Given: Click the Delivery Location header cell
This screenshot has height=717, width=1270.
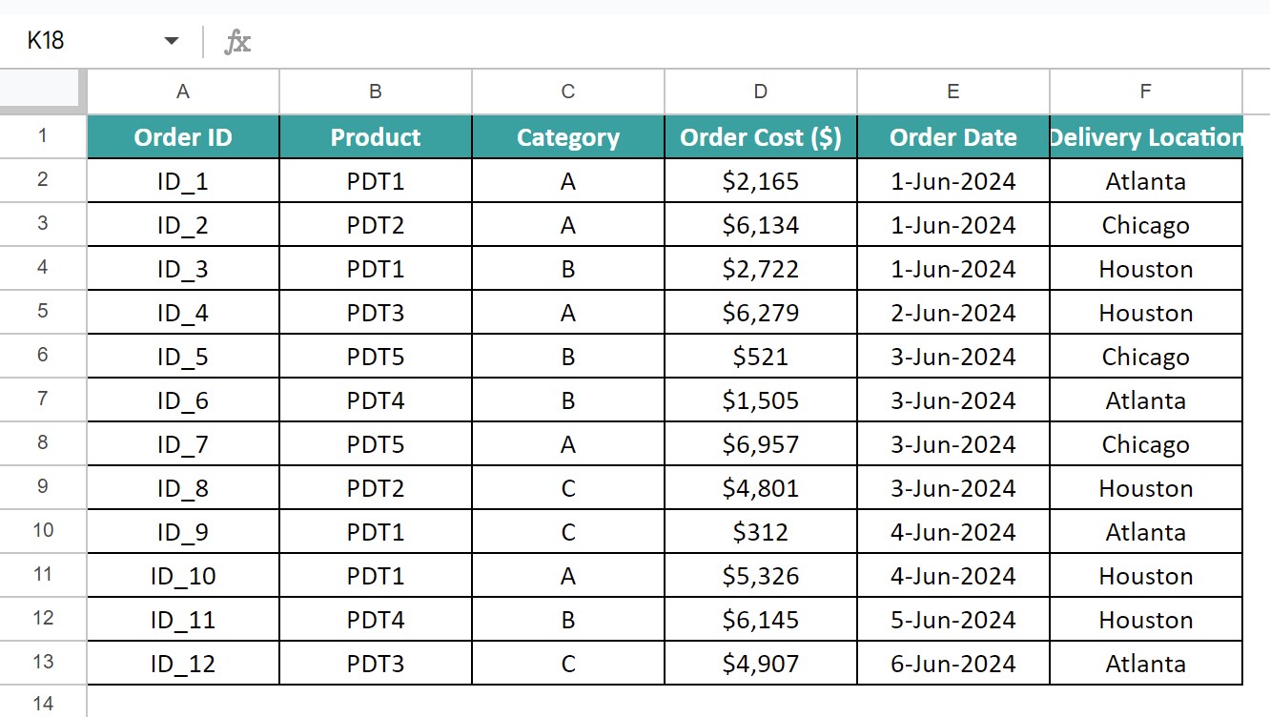Looking at the screenshot, I should click(x=1145, y=137).
